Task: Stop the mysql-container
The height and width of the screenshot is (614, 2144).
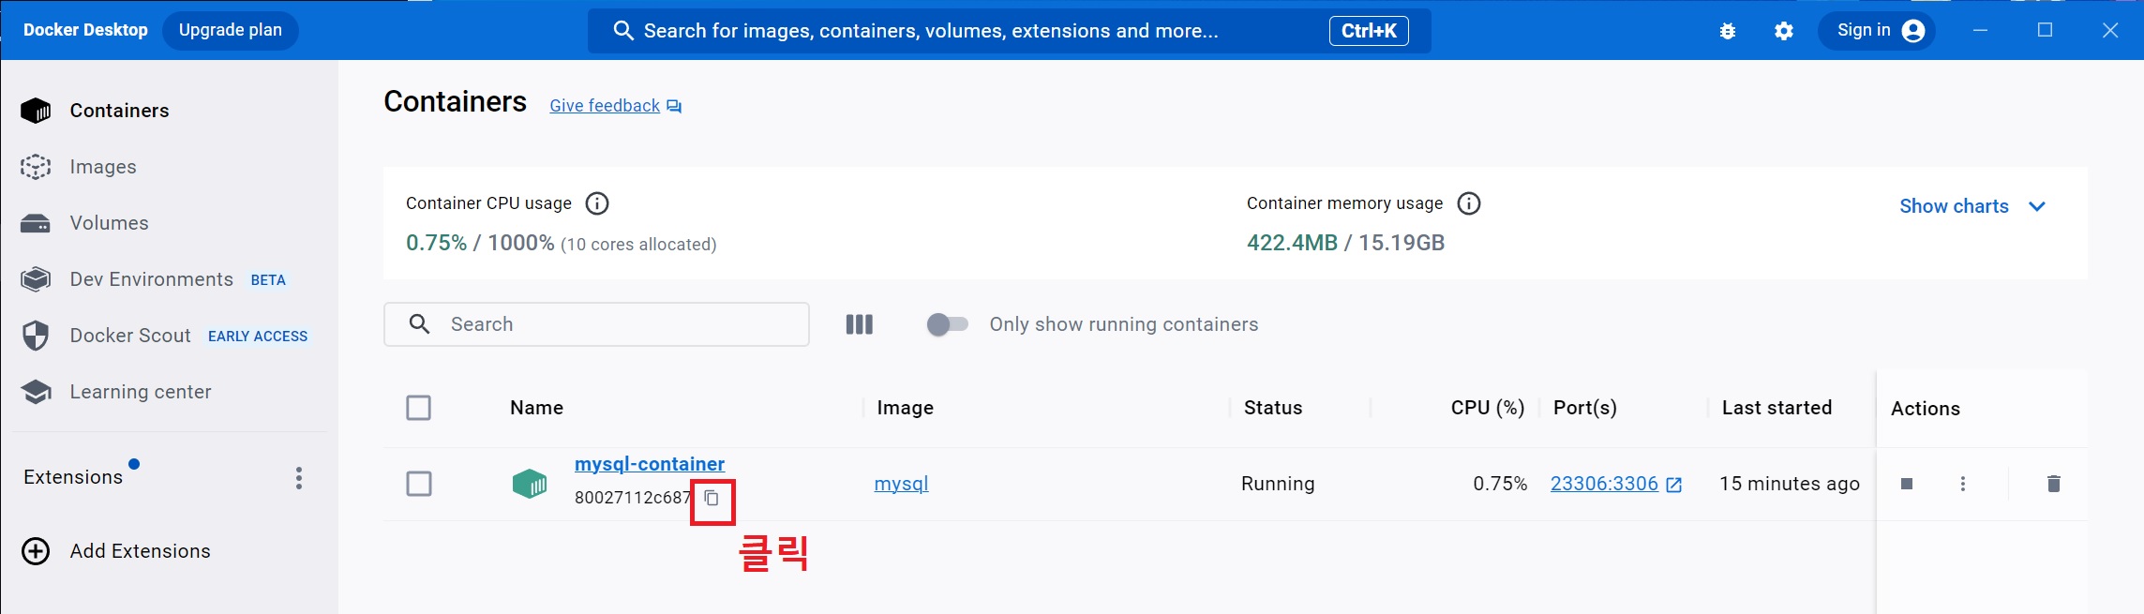Action: pos(1906,484)
